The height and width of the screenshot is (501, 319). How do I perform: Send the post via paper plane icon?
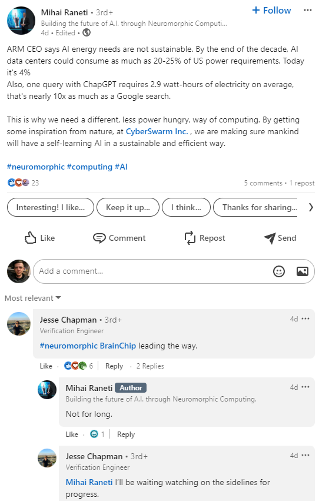pos(270,238)
